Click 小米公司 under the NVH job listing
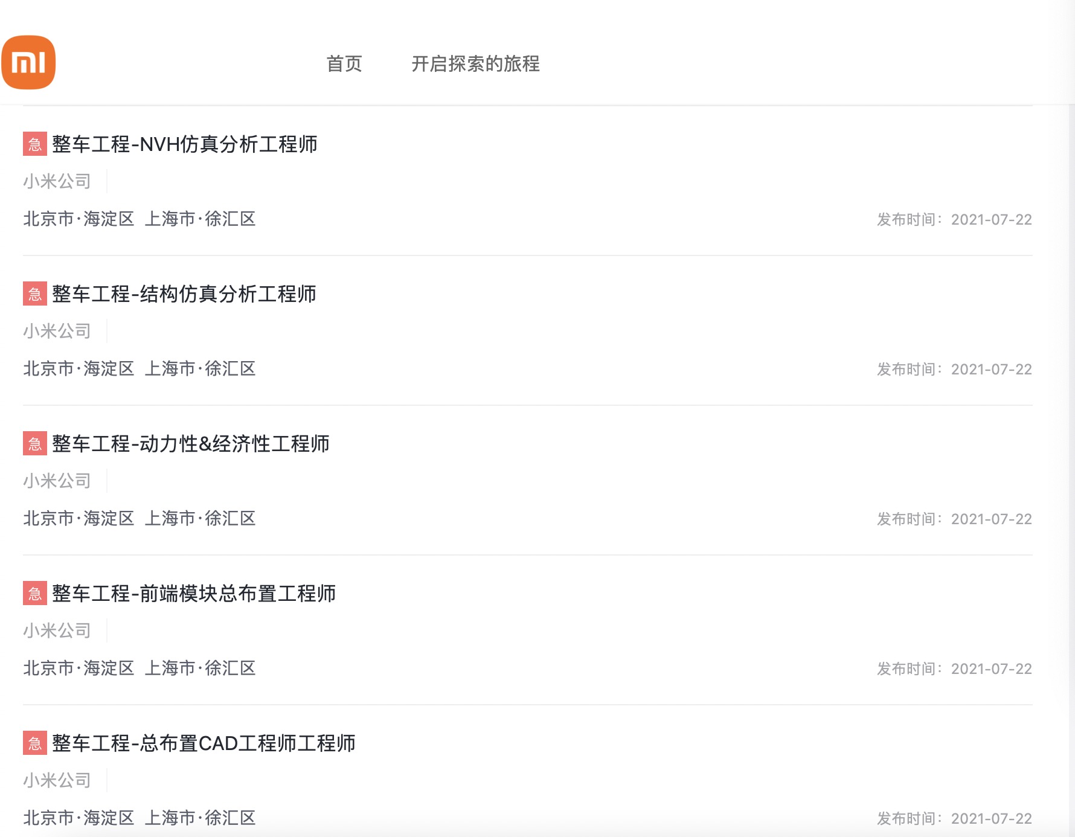The width and height of the screenshot is (1075, 837). tap(56, 181)
